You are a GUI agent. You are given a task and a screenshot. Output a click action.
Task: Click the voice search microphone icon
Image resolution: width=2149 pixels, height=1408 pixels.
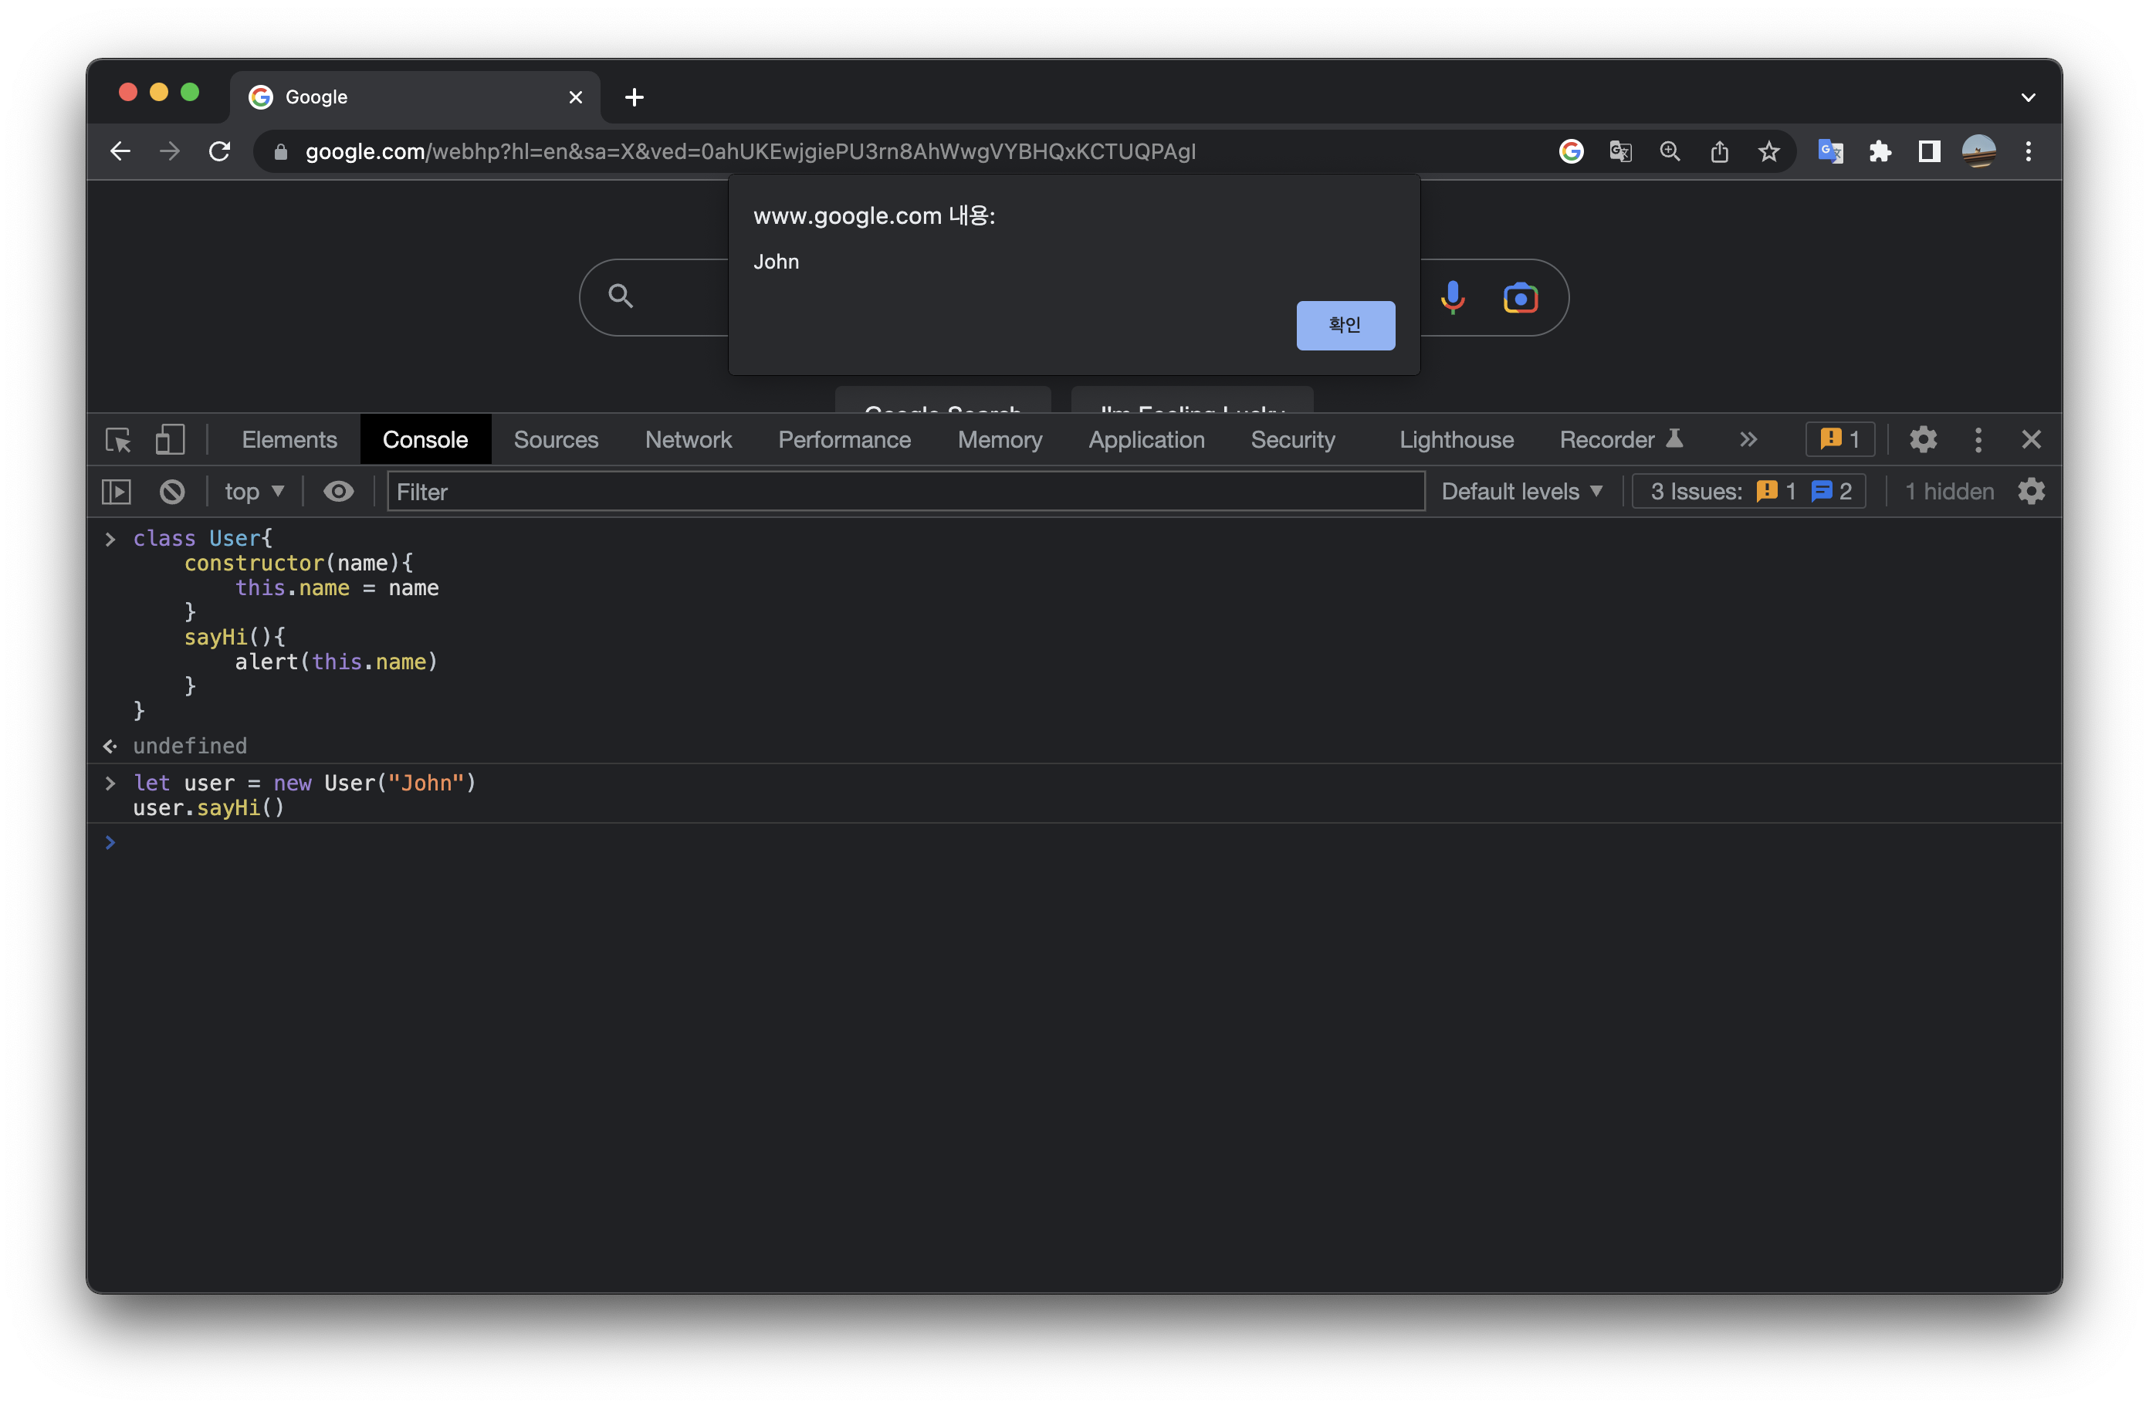1452,297
